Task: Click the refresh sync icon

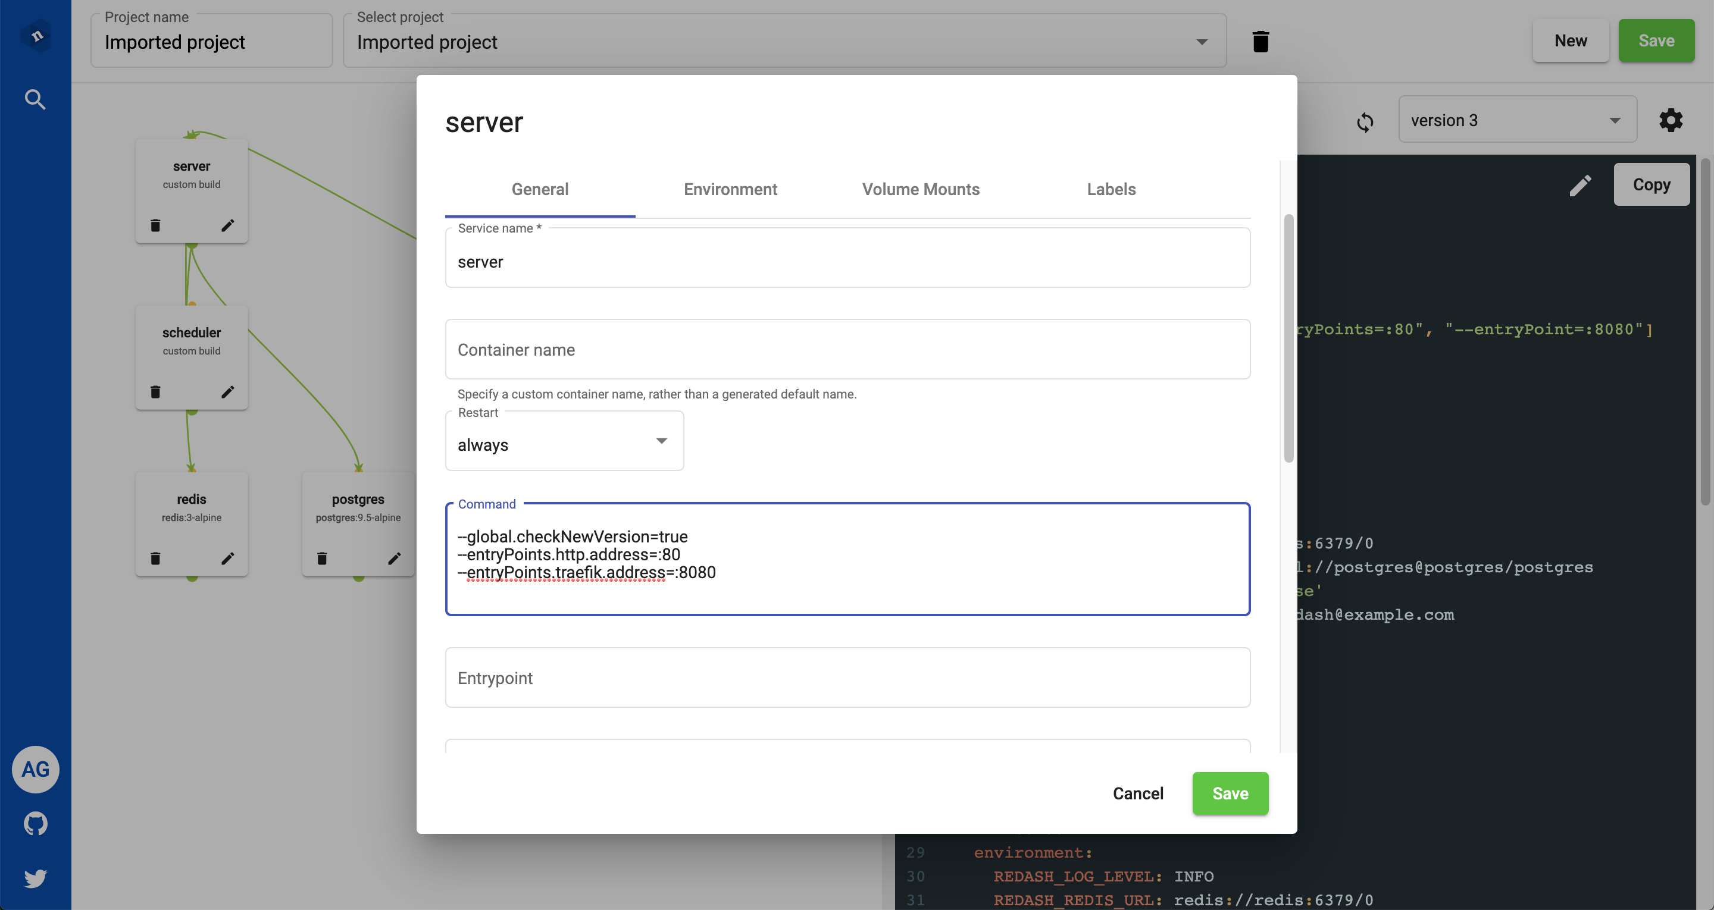Action: click(x=1365, y=122)
